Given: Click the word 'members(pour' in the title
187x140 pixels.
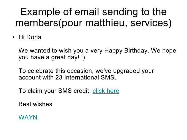Looking at the screenshot, I should [x=49, y=23].
